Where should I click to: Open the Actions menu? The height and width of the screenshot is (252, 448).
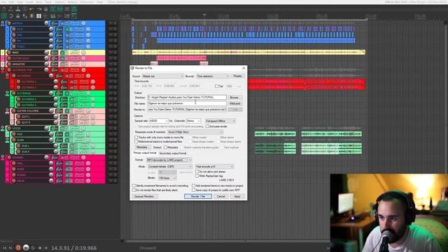pos(72,2)
